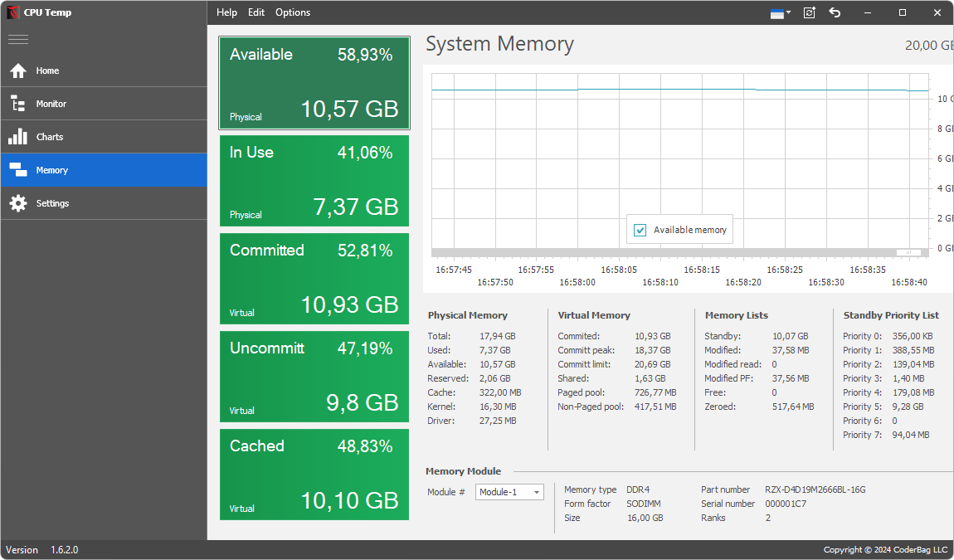Open the Edit menu

pyautogui.click(x=256, y=12)
